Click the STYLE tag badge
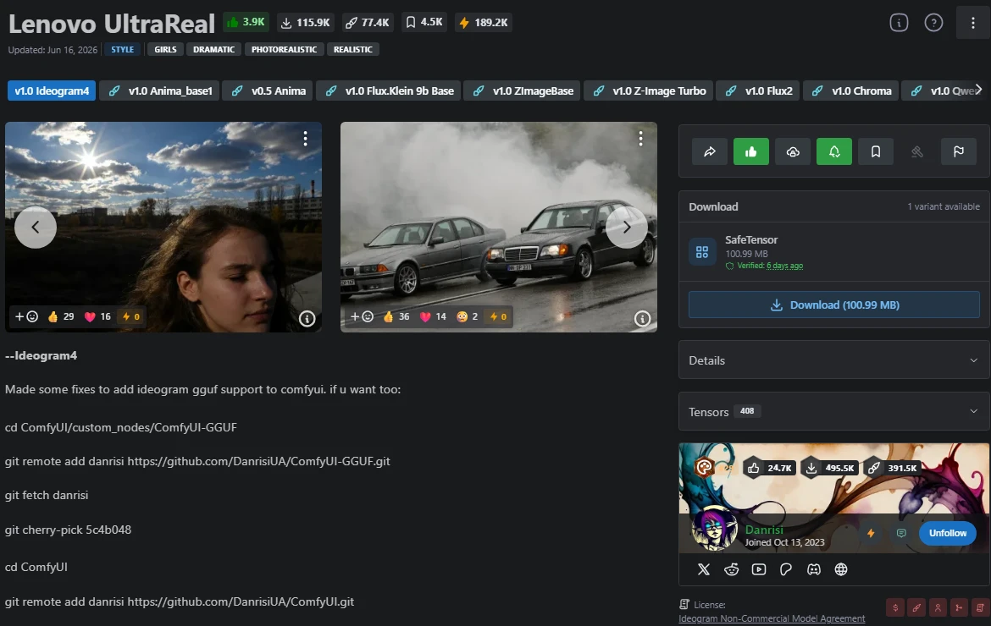 (x=123, y=49)
